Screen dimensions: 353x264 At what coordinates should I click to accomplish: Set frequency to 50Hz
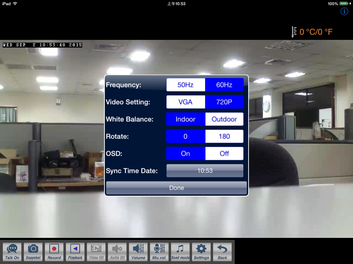click(185, 85)
